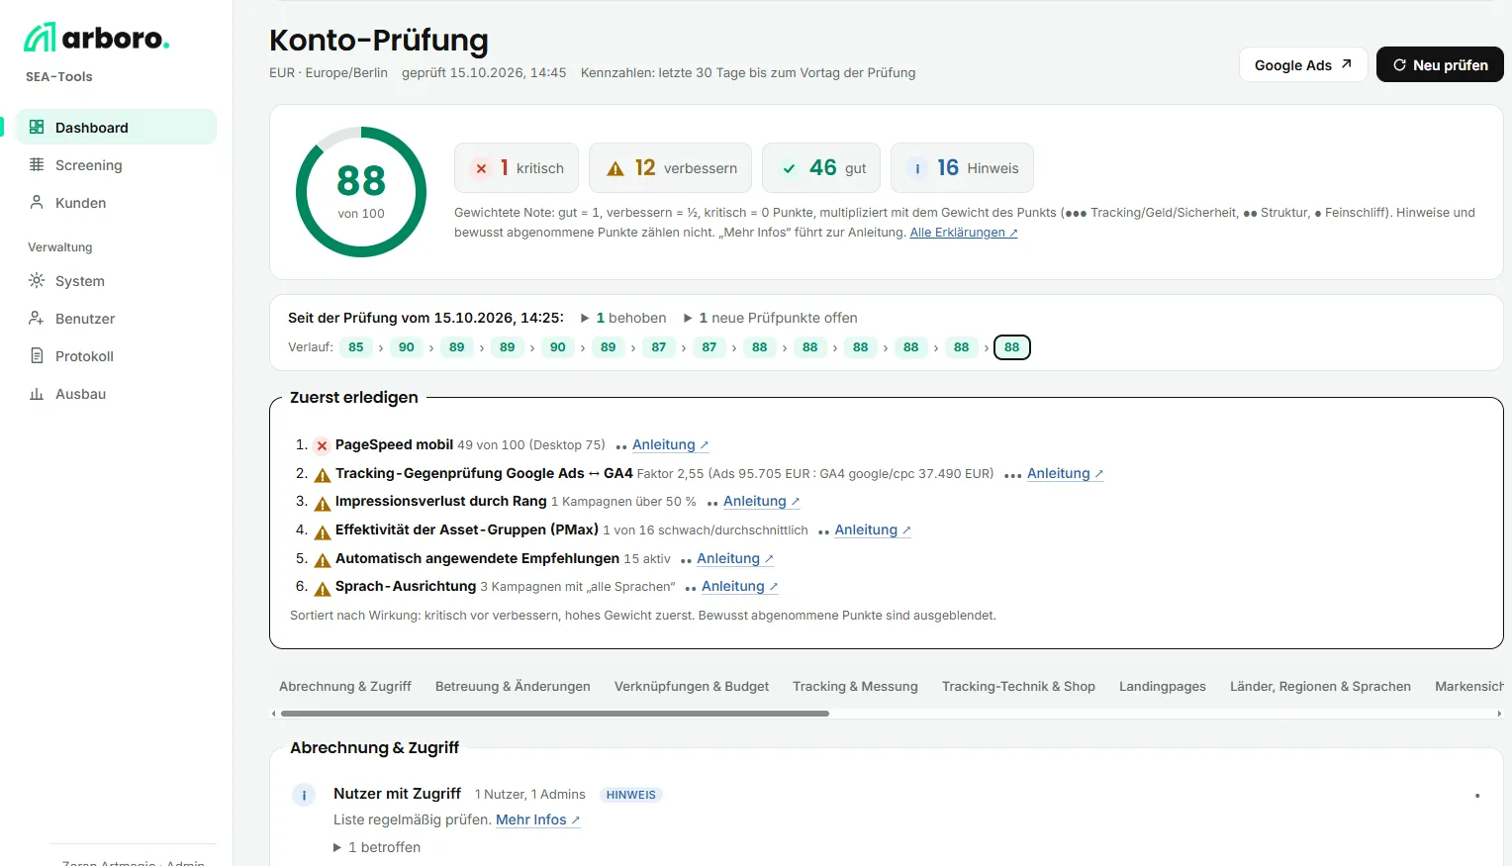Filter by 12 verbessern
The height and width of the screenshot is (866, 1512).
(670, 168)
